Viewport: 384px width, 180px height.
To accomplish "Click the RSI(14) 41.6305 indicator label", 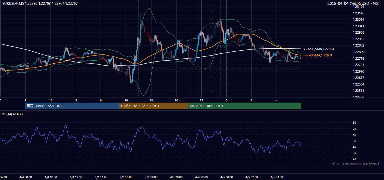I will point(13,114).
